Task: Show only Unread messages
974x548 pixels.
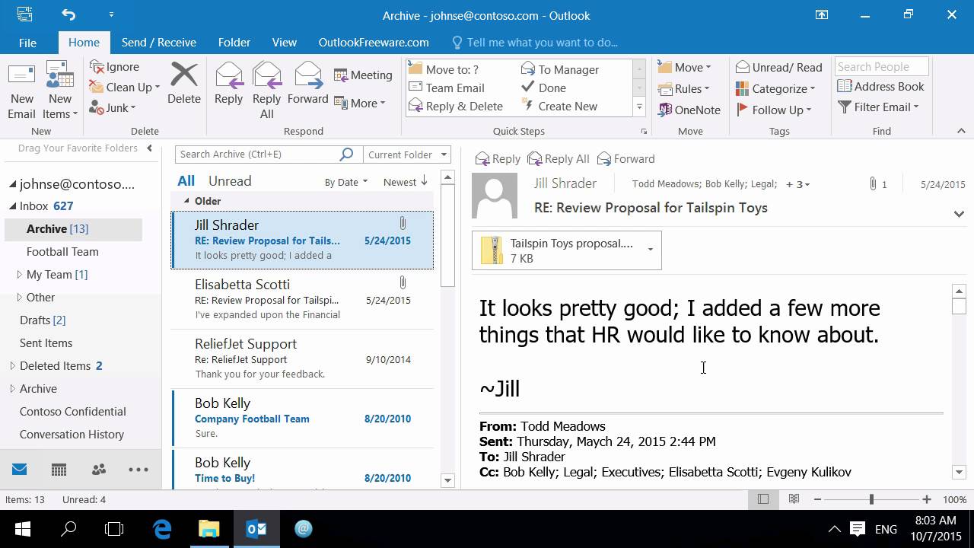Action: point(230,181)
